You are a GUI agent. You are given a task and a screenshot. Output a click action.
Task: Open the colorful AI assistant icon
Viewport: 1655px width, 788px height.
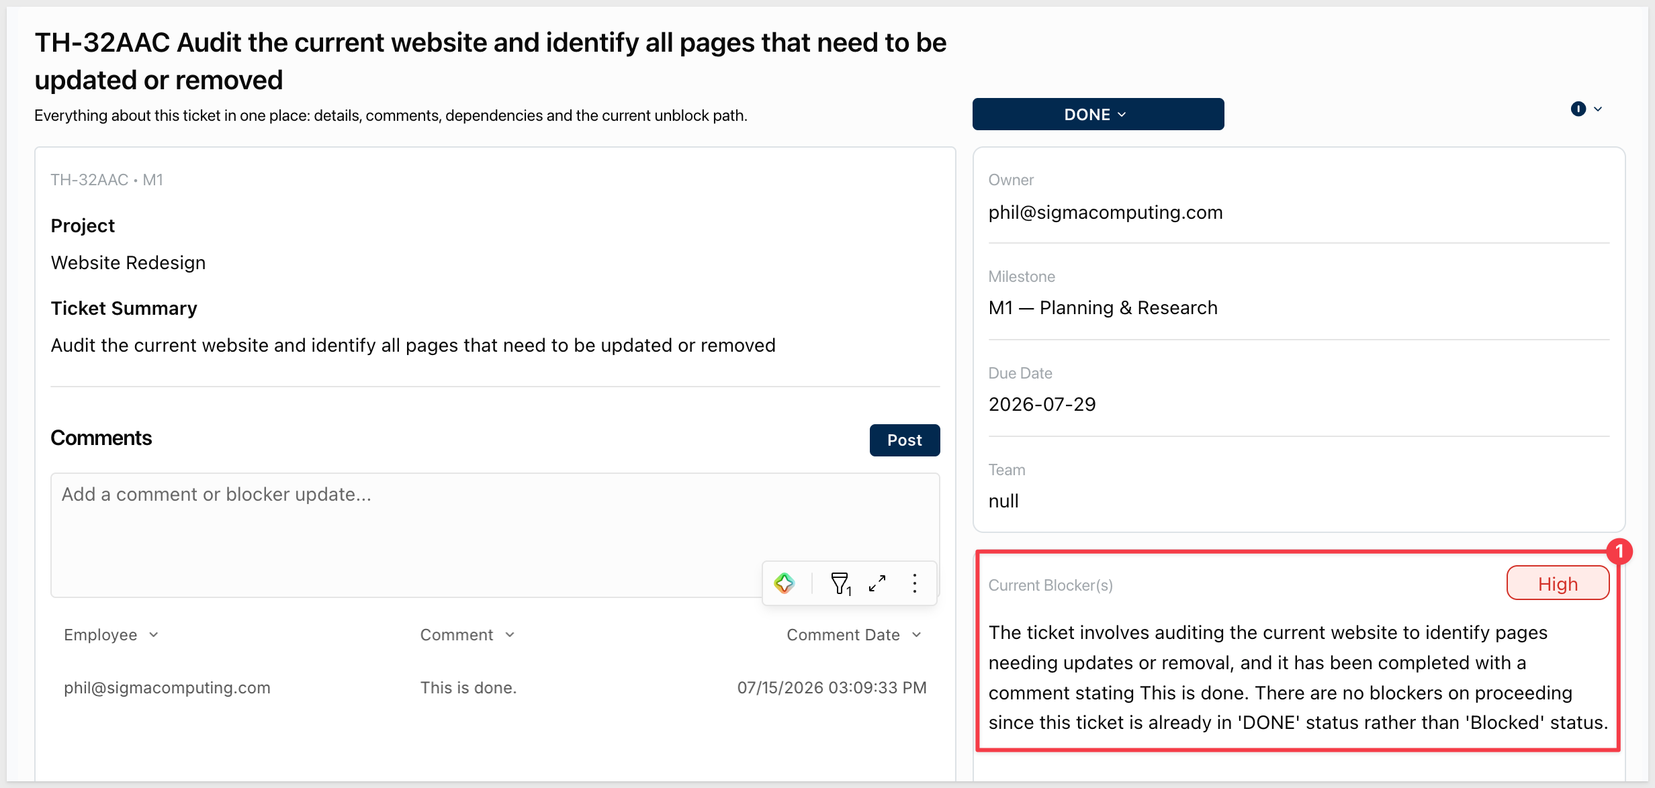(x=785, y=583)
